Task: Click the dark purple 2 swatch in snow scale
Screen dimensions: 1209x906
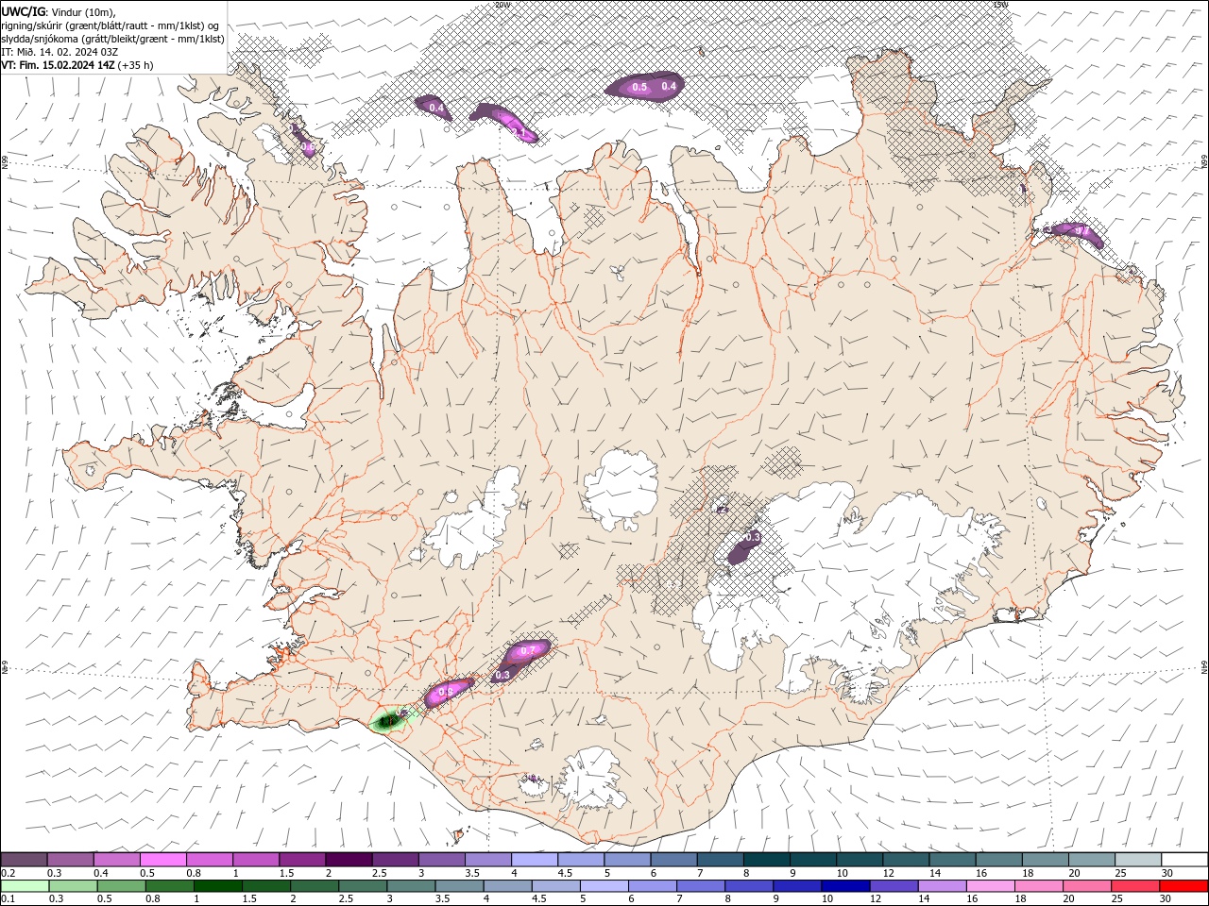Action: 348,859
